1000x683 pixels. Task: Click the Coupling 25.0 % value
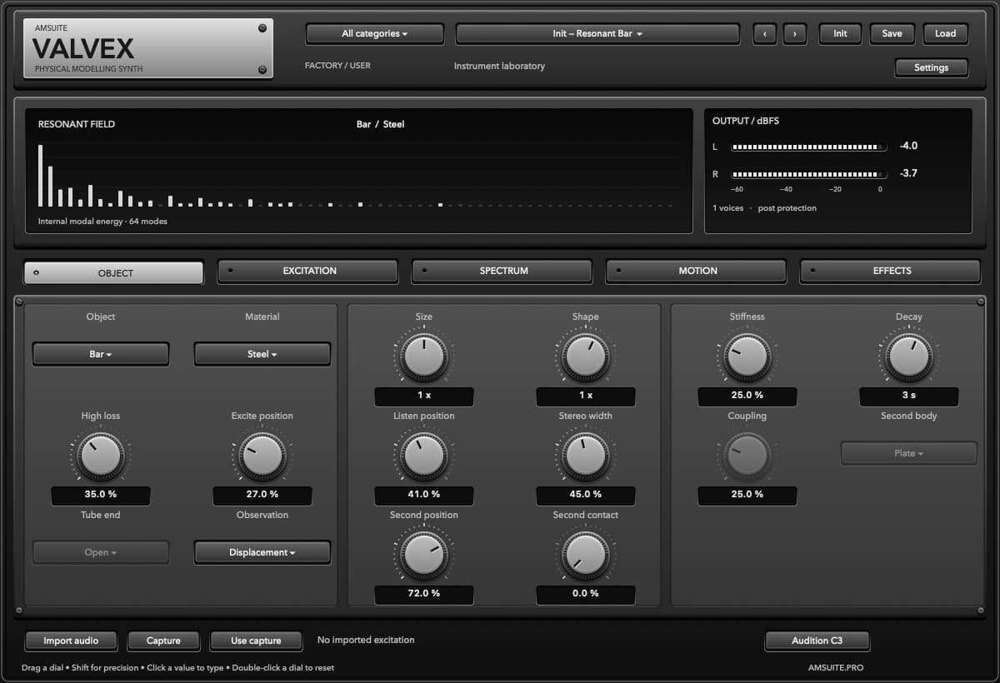[x=747, y=495]
